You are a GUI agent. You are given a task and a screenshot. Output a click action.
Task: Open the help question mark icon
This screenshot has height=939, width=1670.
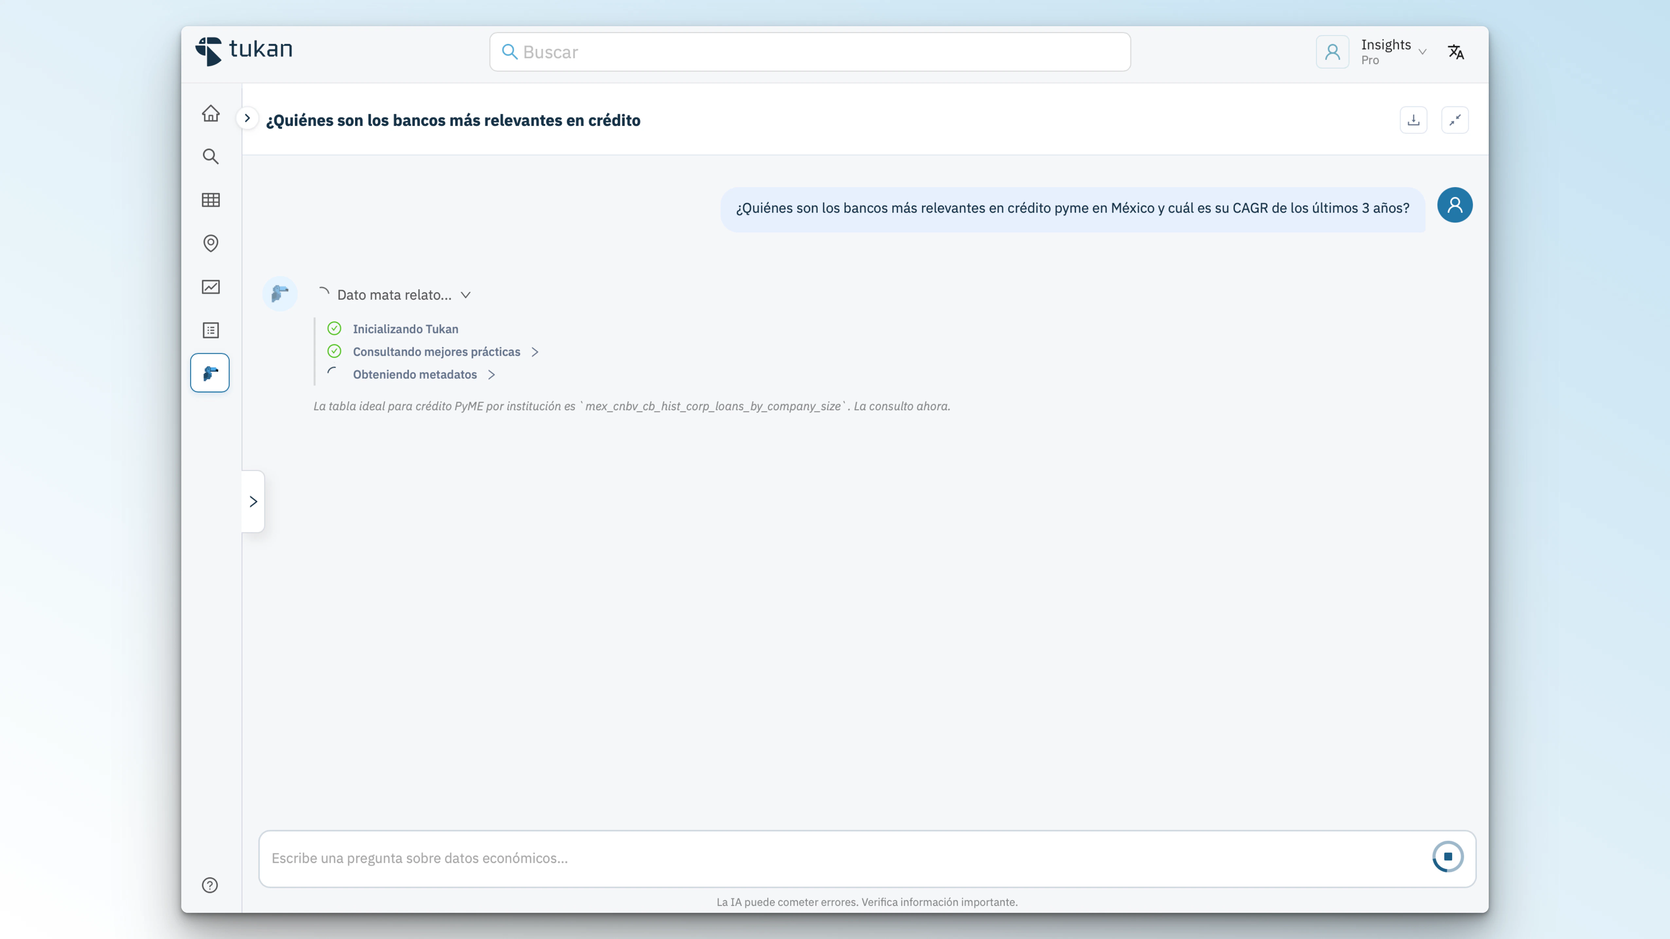[x=210, y=885]
